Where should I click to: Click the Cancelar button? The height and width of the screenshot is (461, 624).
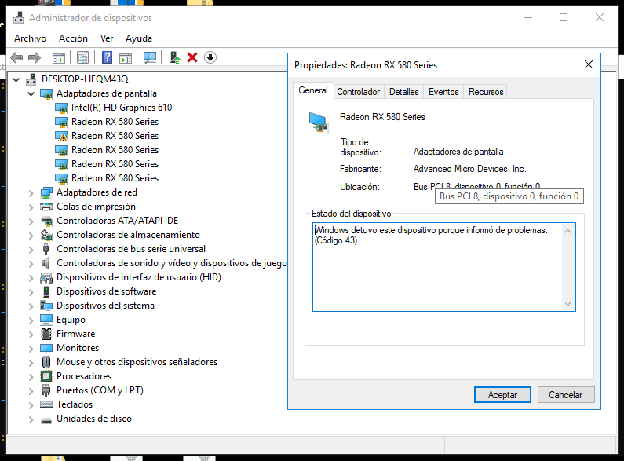tap(565, 394)
